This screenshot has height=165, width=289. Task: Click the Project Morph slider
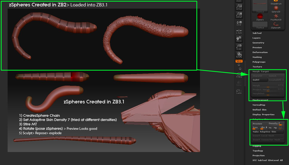(x=268, y=90)
